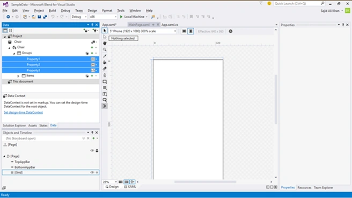352x198 pixels.
Task: Collapse the [Page] node in Objects tree
Action: 4,156
